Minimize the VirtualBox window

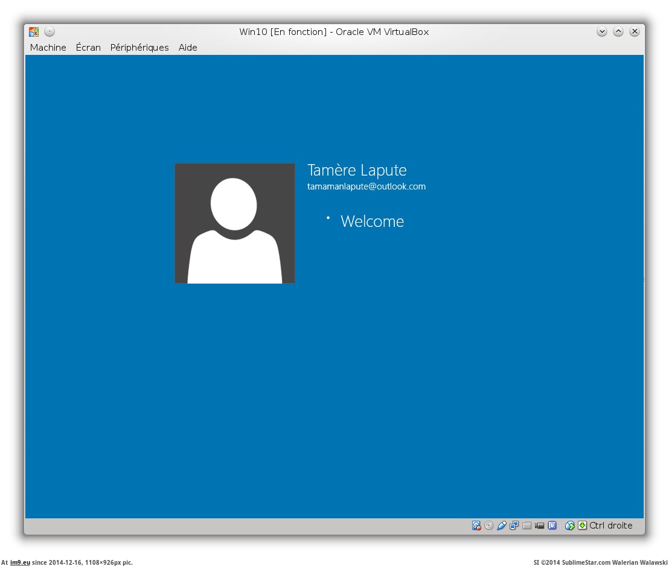[602, 32]
